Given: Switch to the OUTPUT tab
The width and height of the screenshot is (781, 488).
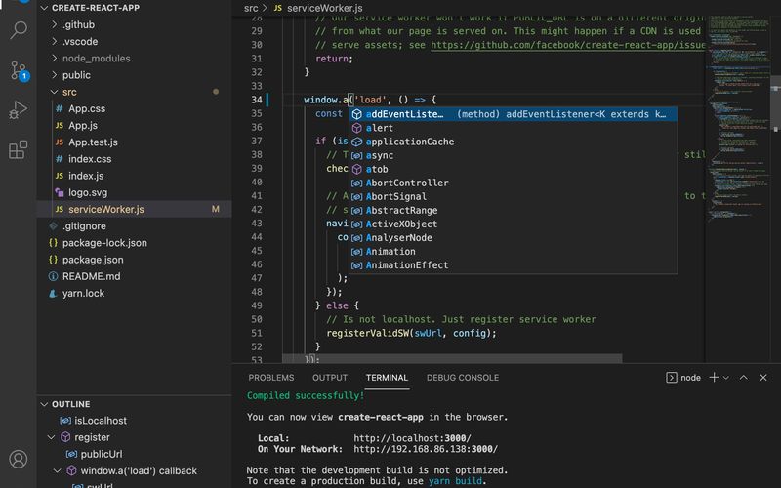Looking at the screenshot, I should [x=330, y=378].
